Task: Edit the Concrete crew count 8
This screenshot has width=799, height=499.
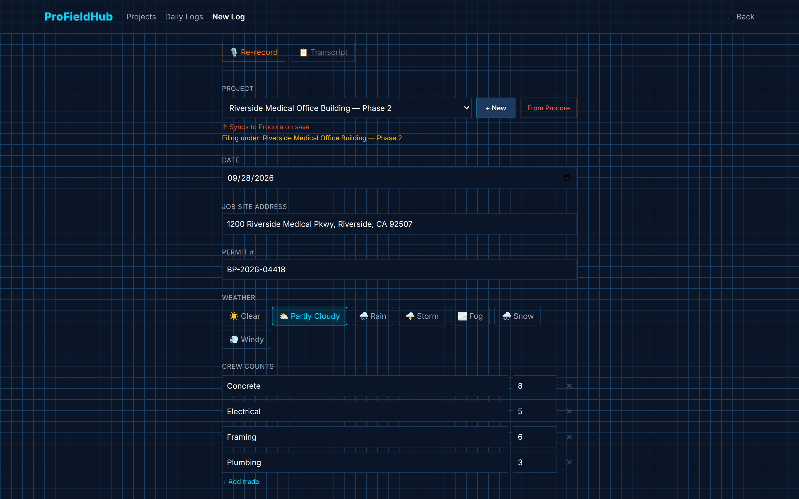Action: 535,386
